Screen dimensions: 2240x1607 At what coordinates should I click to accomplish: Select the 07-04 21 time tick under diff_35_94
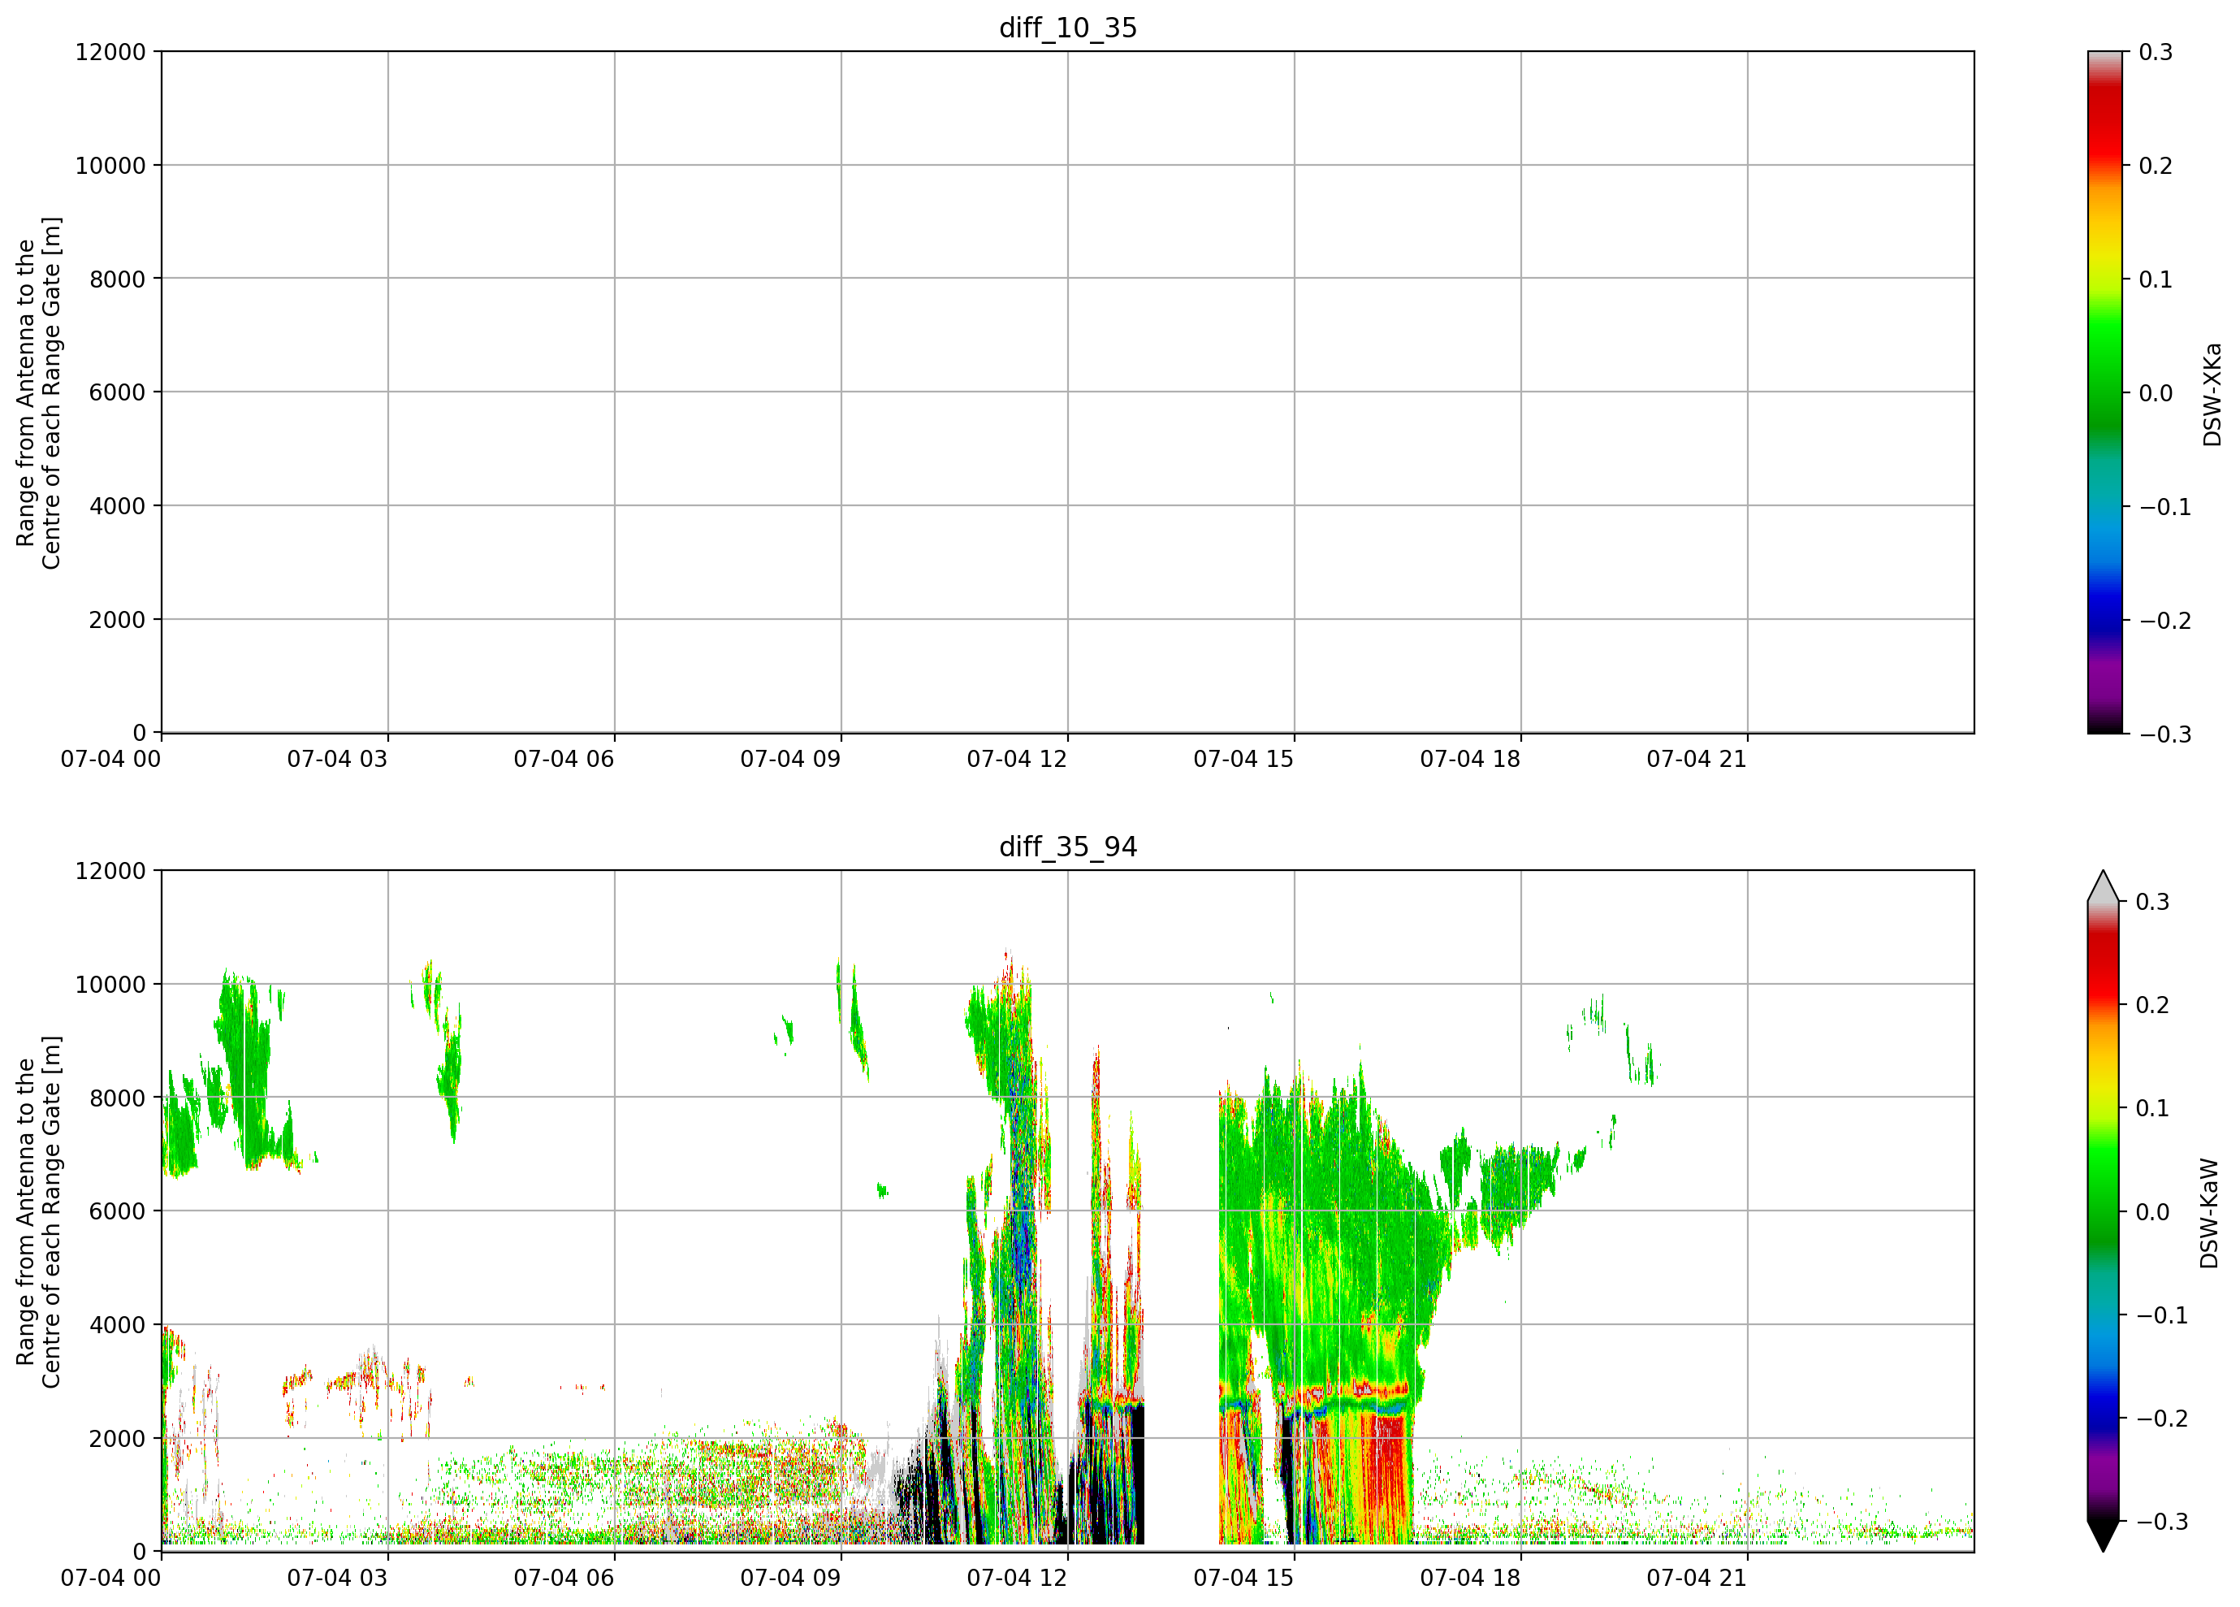pyautogui.click(x=1697, y=1578)
